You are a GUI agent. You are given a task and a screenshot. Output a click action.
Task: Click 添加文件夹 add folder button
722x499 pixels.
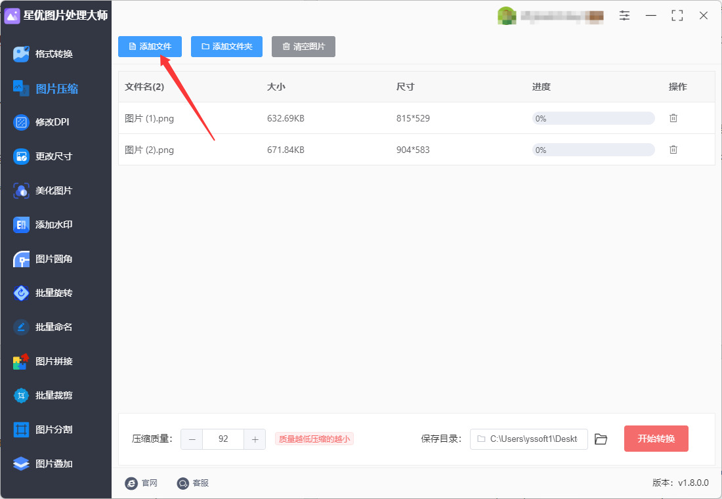226,47
